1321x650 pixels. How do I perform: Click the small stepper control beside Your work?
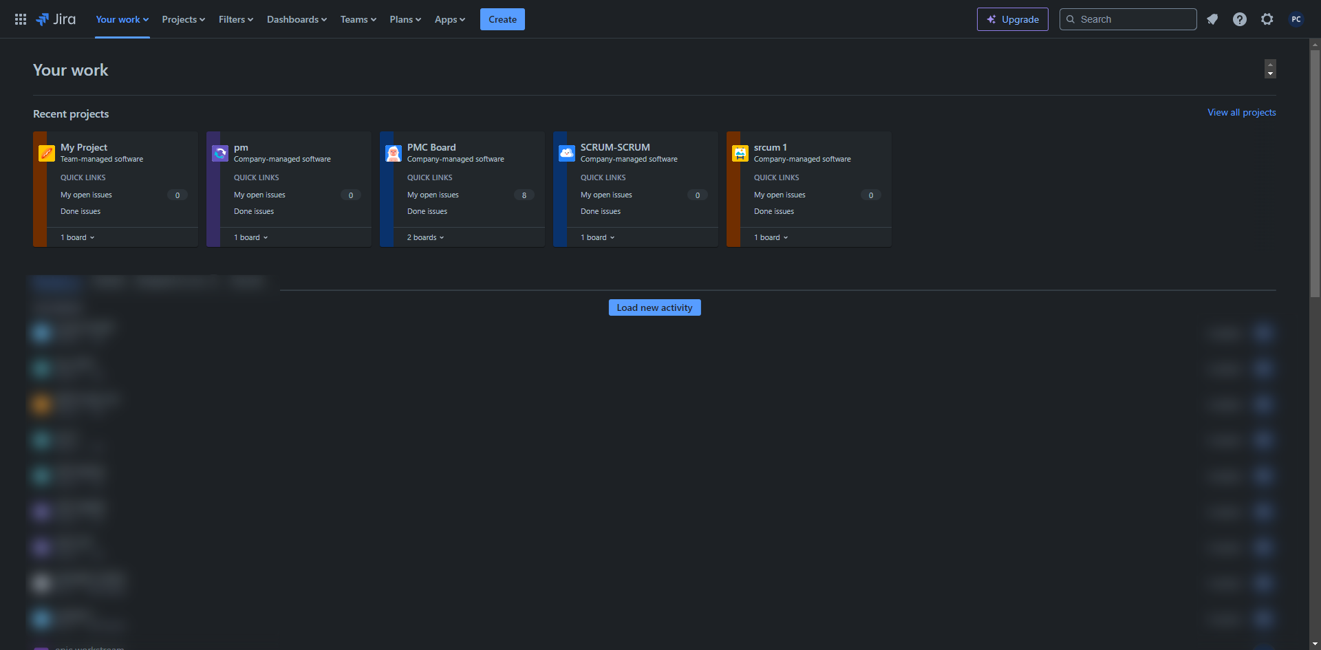1270,69
